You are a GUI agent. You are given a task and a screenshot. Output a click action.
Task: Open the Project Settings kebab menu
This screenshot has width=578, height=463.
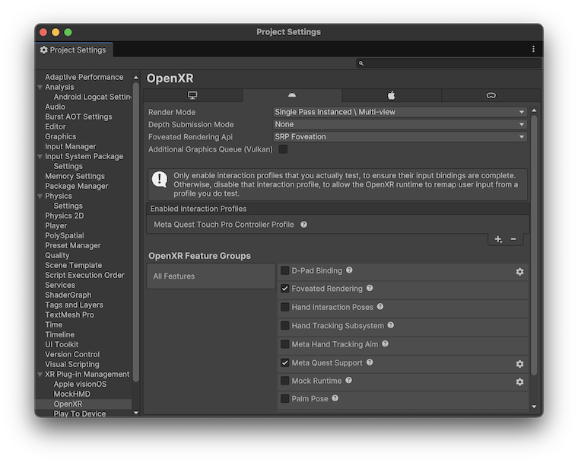coord(533,49)
